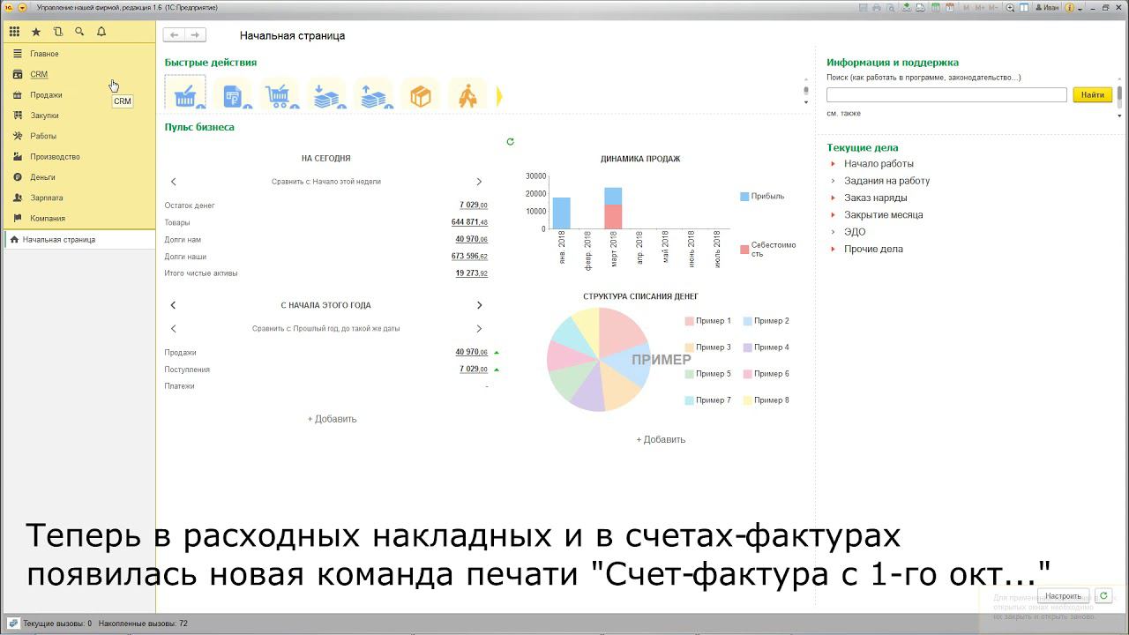Expand Закрытие месяца item
Image resolution: width=1129 pixels, height=635 pixels.
(x=832, y=215)
